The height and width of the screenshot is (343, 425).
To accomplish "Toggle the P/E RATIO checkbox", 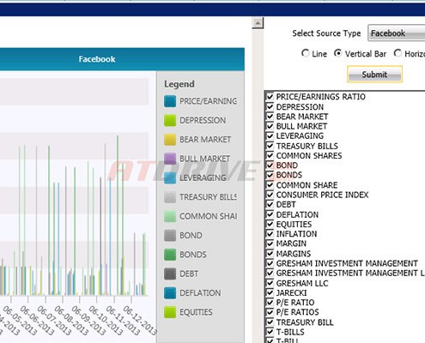I will click(x=270, y=302).
